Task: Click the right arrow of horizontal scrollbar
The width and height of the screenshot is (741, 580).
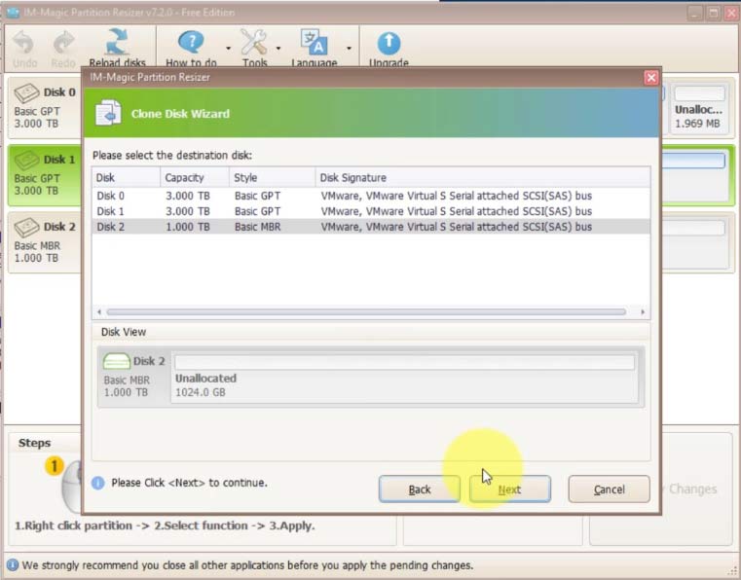Action: tap(643, 311)
